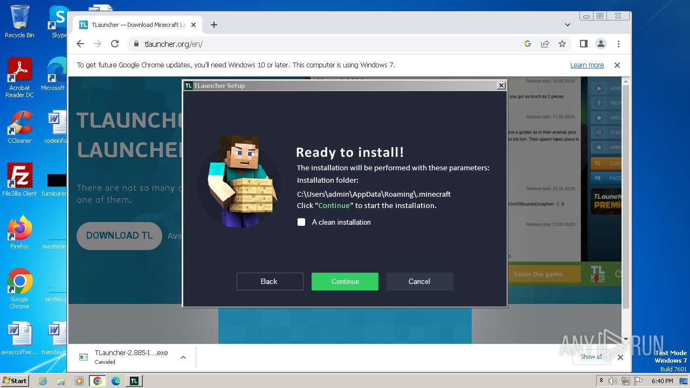Switch to Chrome in the taskbar
The image size is (690, 388).
coord(98,381)
